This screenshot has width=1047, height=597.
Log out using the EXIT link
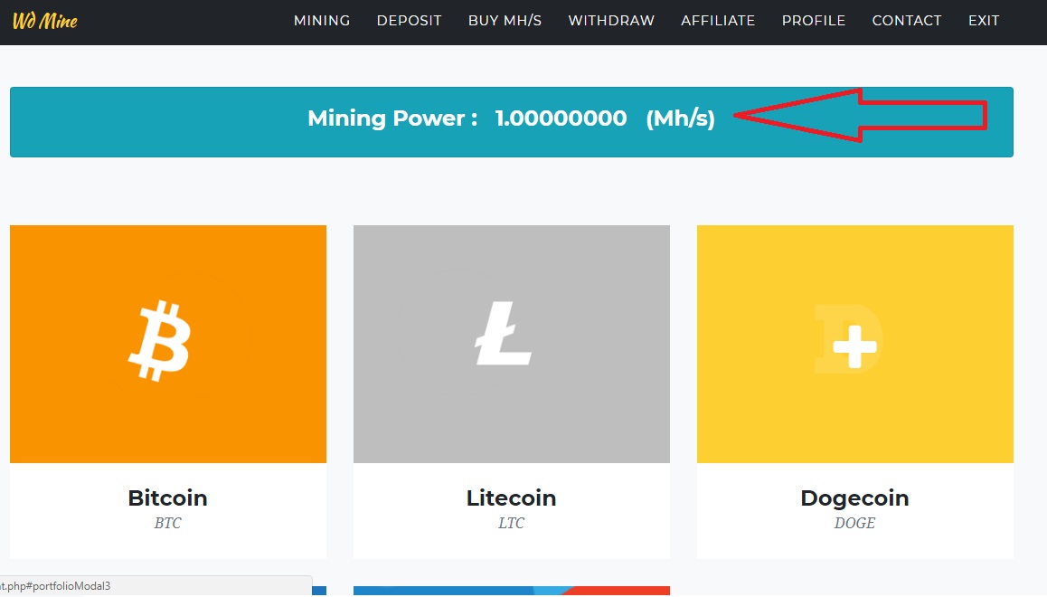coord(984,21)
